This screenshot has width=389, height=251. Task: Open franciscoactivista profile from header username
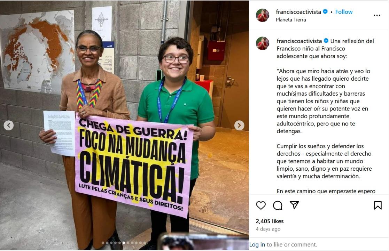tap(298, 12)
